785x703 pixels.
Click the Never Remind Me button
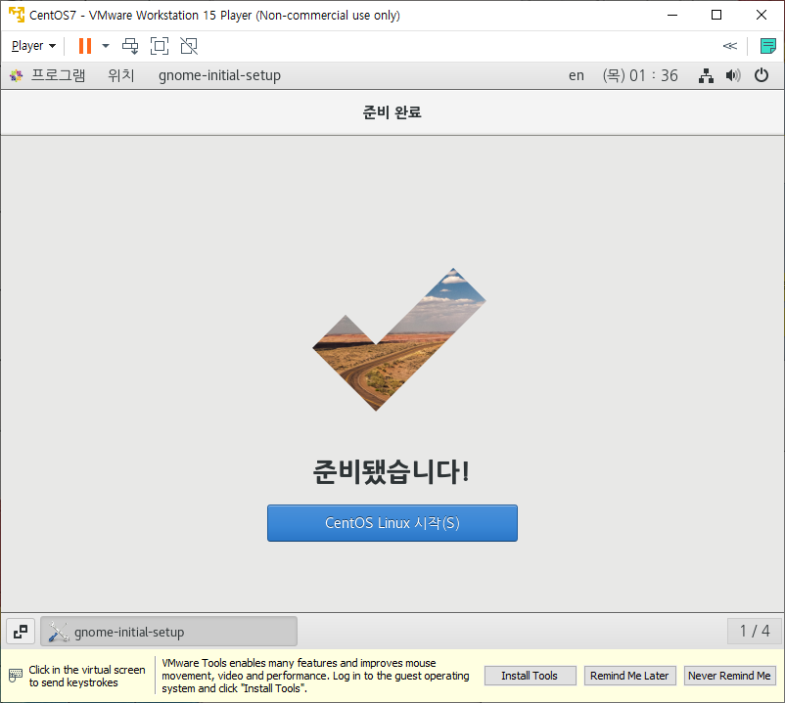[x=729, y=676]
